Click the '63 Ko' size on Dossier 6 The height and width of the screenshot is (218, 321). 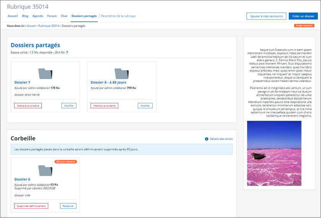click(54, 184)
